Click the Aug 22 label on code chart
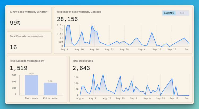The width and height of the screenshot is (199, 109). (109, 49)
